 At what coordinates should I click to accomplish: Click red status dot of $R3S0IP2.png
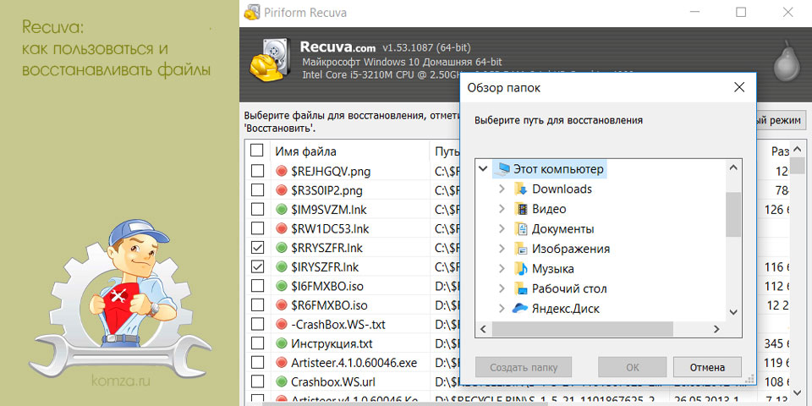281,190
